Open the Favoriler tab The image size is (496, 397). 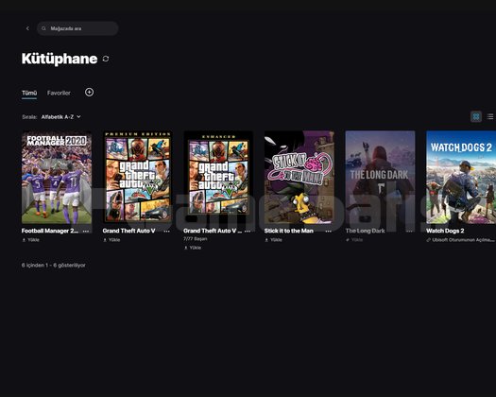click(59, 93)
